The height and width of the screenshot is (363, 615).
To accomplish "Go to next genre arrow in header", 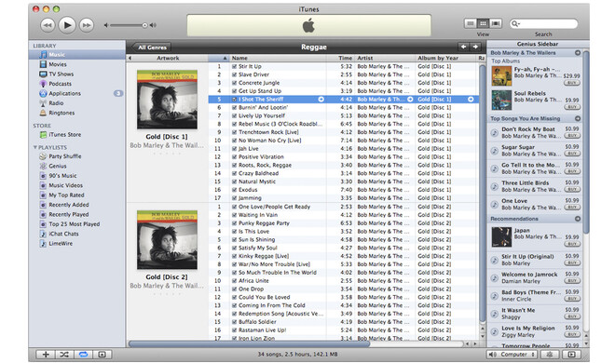I will click(475, 47).
